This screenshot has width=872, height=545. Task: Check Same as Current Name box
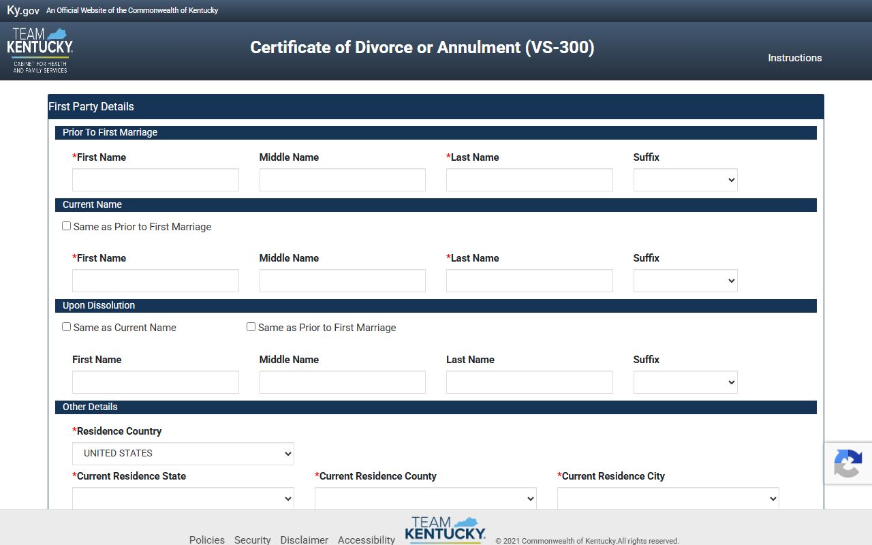tap(67, 327)
